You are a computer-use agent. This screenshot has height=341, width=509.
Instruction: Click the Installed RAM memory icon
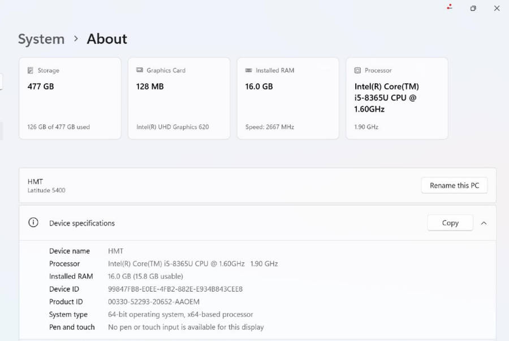click(248, 71)
